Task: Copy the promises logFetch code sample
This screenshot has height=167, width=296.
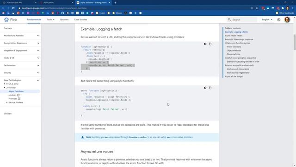Action: click(210, 44)
